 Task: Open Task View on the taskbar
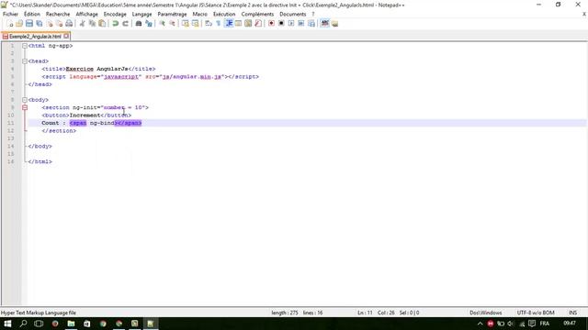(x=39, y=324)
